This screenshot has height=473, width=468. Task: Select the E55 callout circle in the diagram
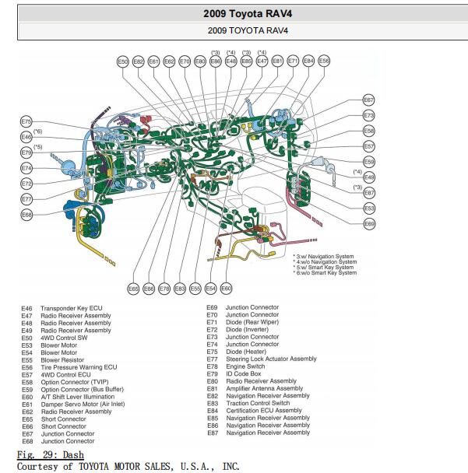pyautogui.click(x=195, y=289)
